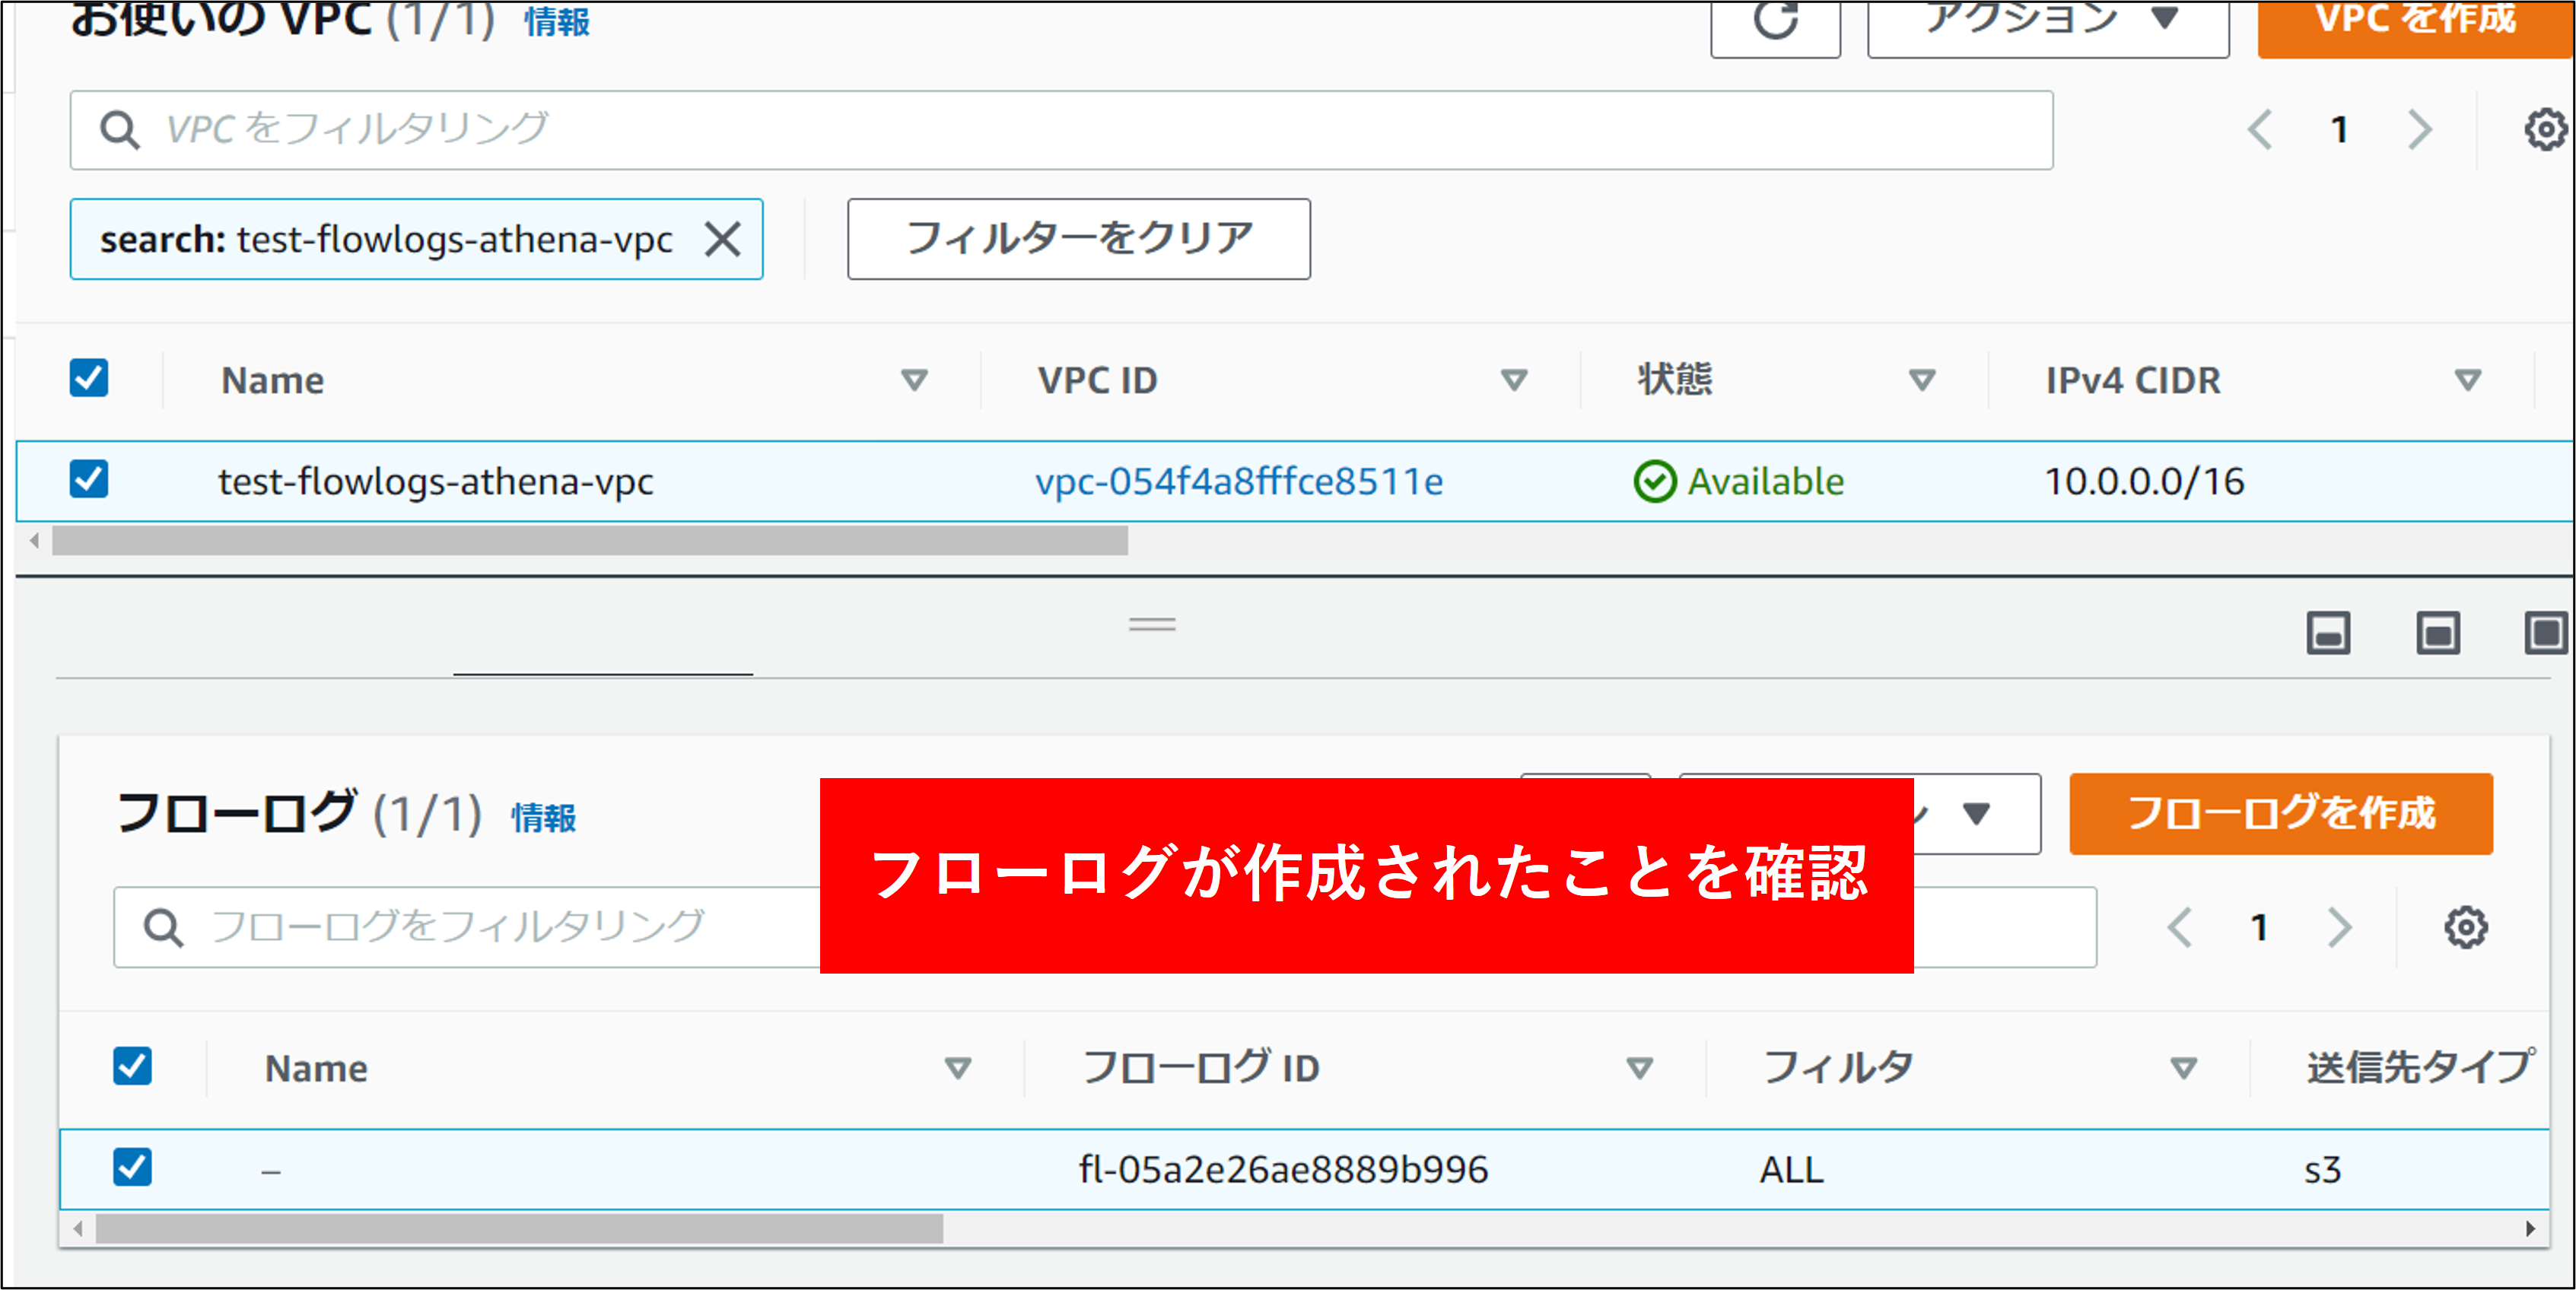Collapse split panel to smallest size
This screenshot has height=1290, width=2576.
tap(2328, 634)
